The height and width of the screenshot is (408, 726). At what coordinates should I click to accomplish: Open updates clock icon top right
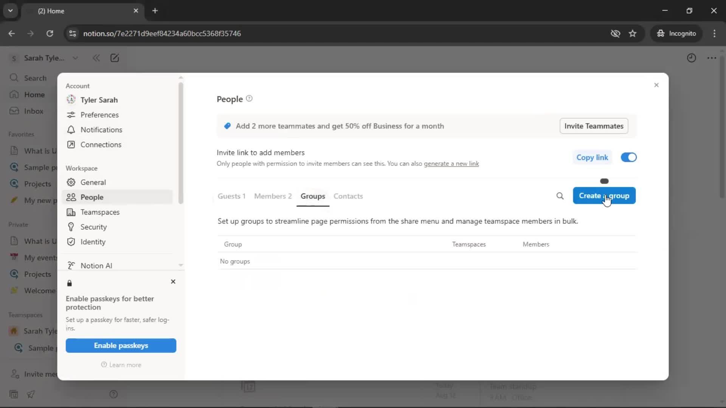[691, 58]
